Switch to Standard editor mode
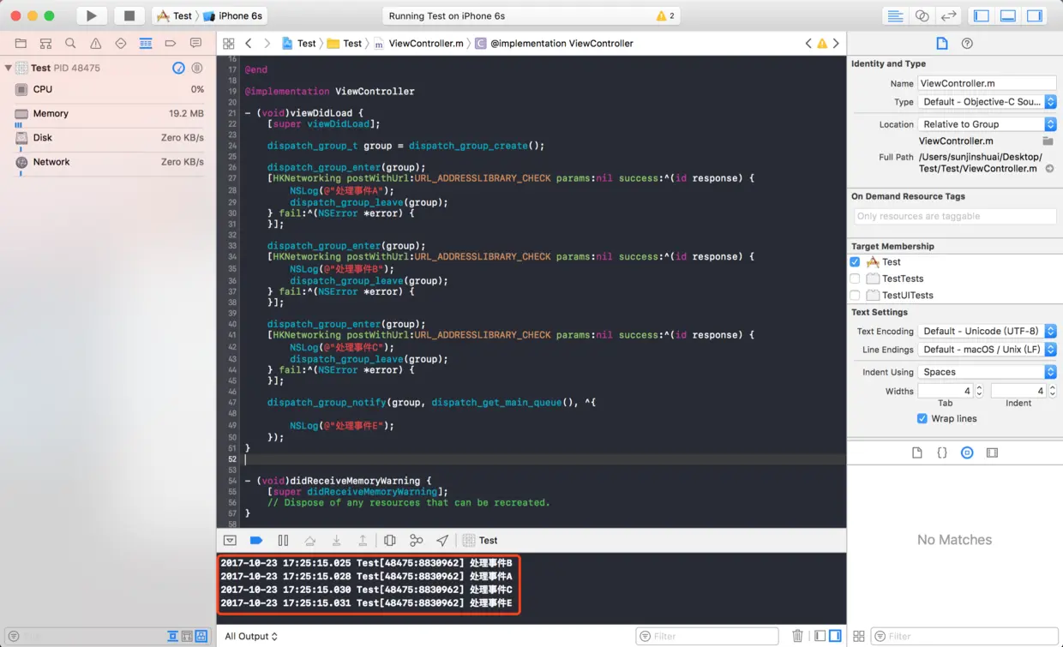This screenshot has width=1063, height=647. (895, 15)
